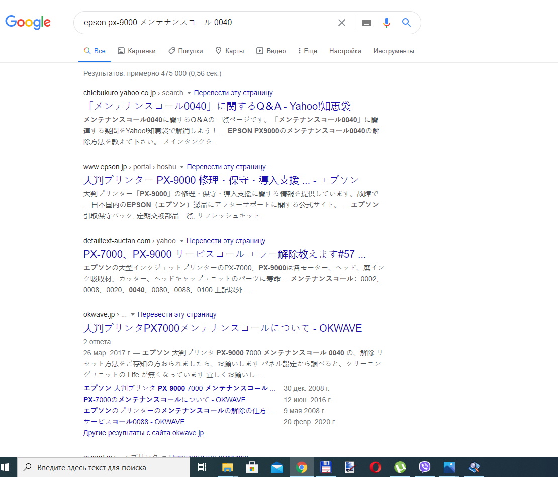Translate the Yahoo chiebukuro result page
The image size is (558, 477).
233,93
